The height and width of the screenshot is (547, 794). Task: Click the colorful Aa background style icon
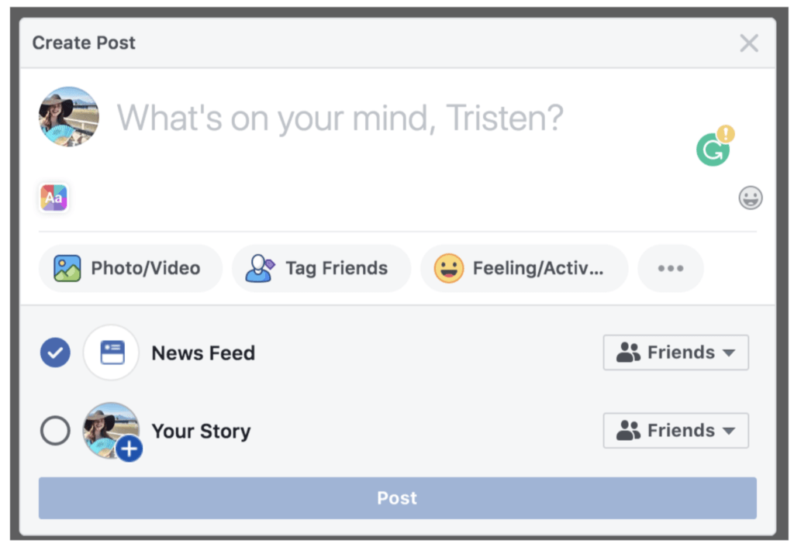click(x=54, y=198)
